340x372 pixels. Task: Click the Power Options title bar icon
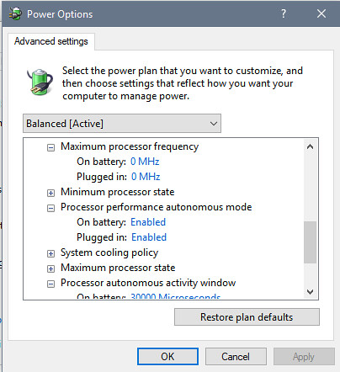(x=15, y=13)
